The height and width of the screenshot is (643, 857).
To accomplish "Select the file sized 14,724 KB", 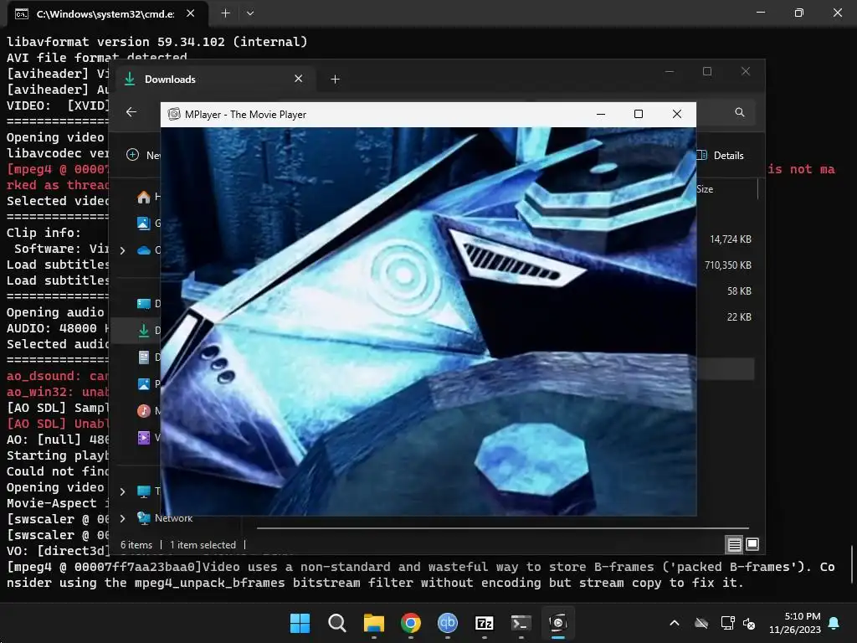I will [x=730, y=239].
